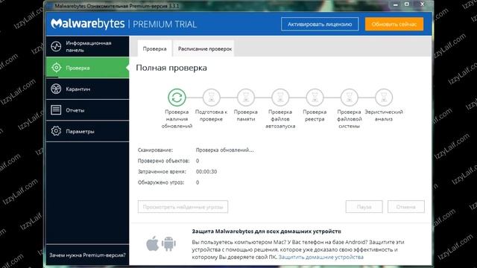Open Параметры in the sidebar

pos(88,131)
